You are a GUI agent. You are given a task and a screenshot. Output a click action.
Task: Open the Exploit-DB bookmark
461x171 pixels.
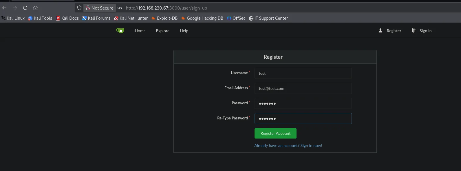(x=164, y=18)
